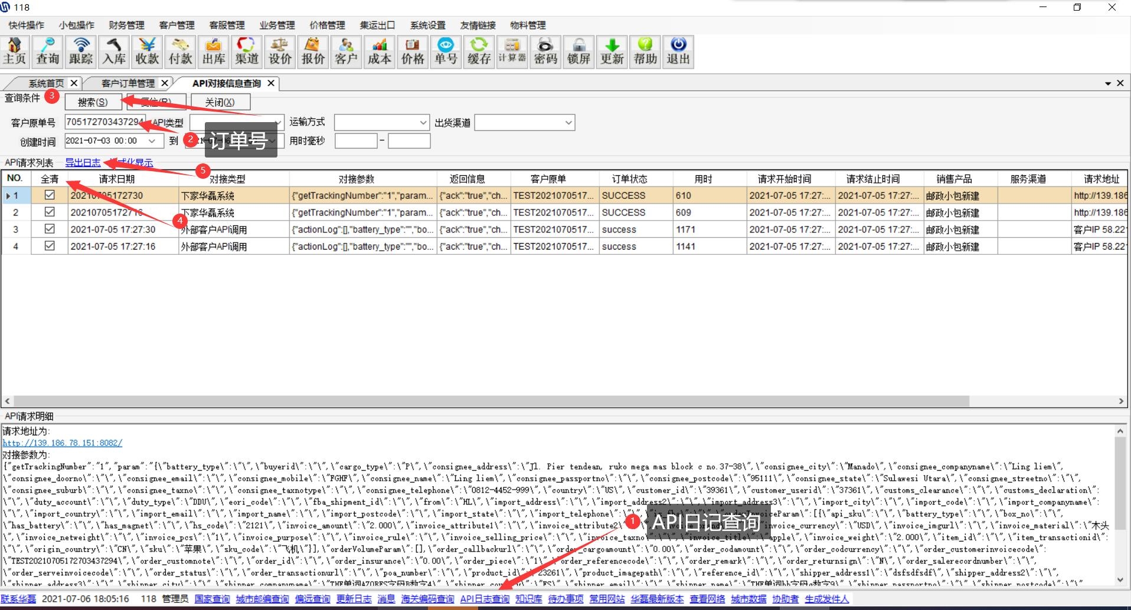Click the 客户原单号 input field
The height and width of the screenshot is (610, 1131).
104,122
